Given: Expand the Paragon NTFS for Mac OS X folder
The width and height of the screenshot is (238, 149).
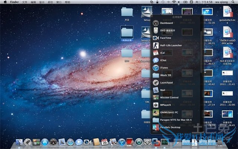Looking at the screenshot, I should pyautogui.click(x=176, y=120).
